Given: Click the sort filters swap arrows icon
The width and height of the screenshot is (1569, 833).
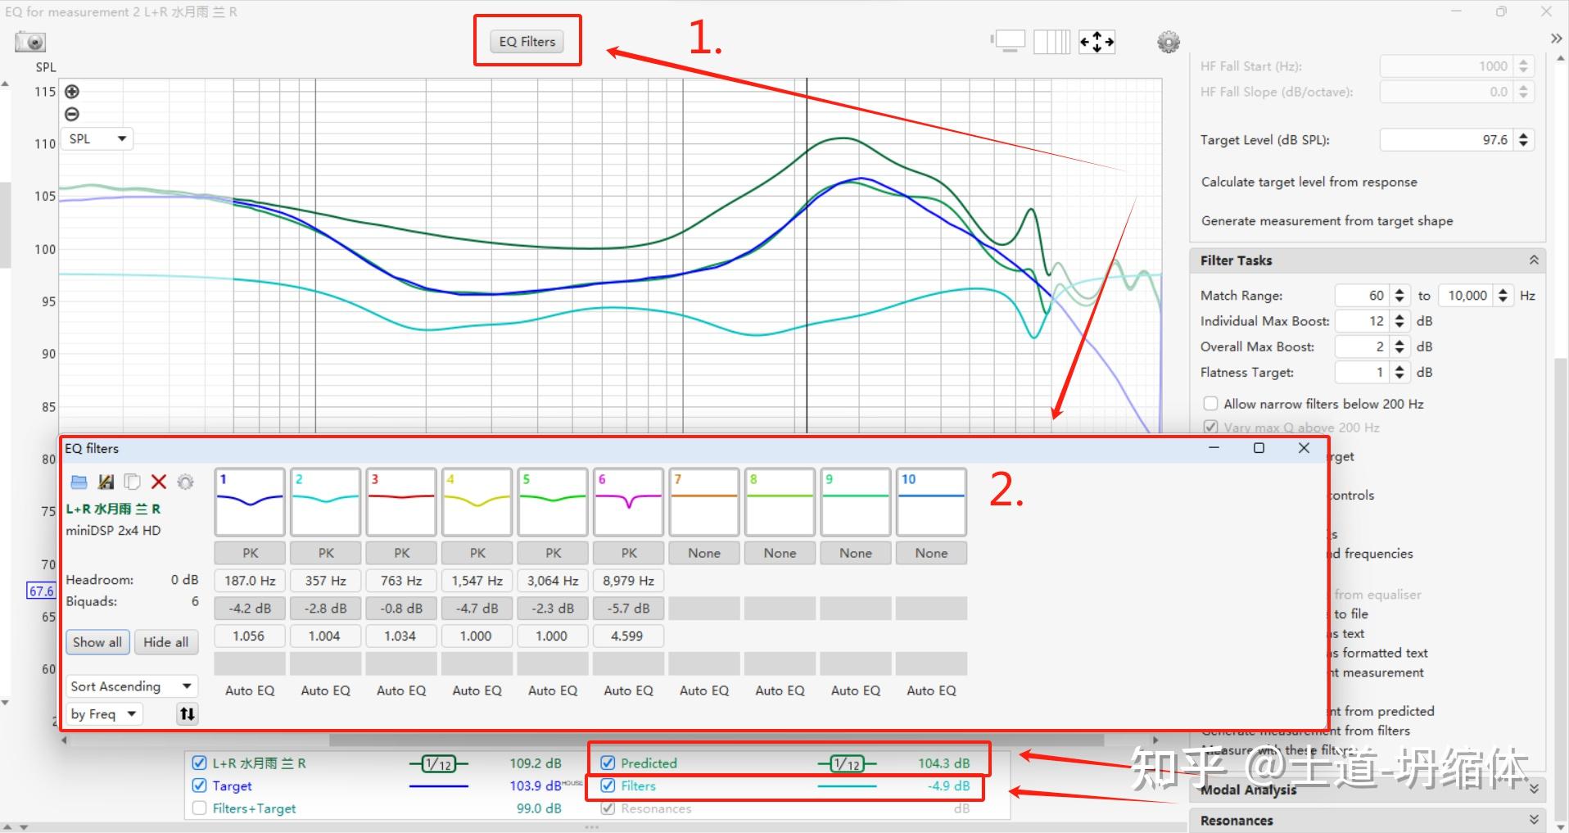Looking at the screenshot, I should pos(188,713).
